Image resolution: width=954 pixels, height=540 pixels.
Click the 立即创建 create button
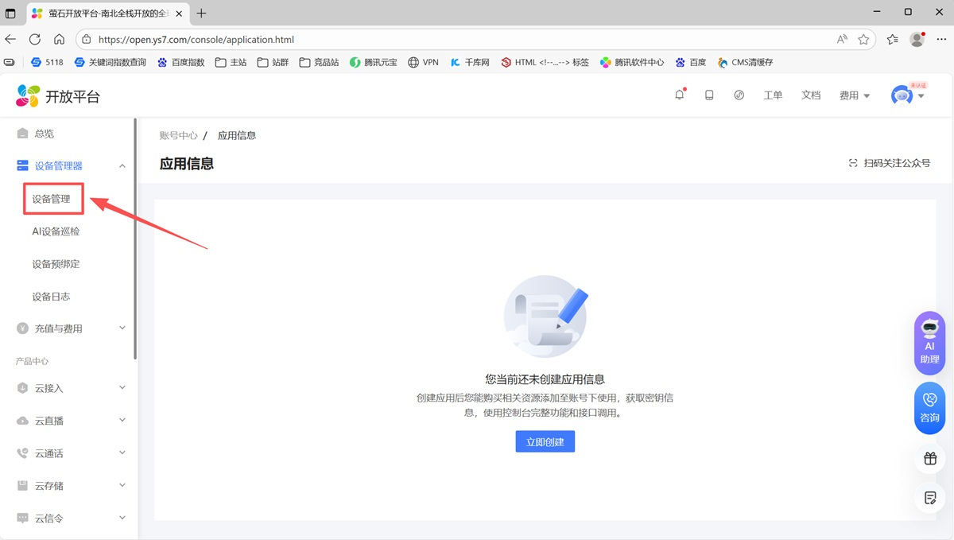(x=545, y=441)
